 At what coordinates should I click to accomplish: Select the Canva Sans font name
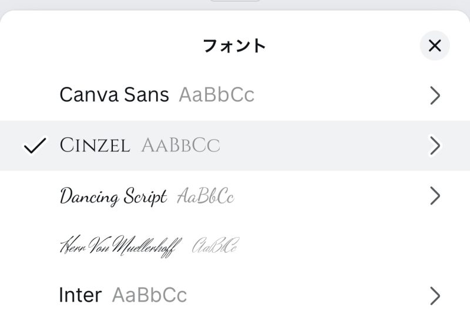tap(114, 94)
